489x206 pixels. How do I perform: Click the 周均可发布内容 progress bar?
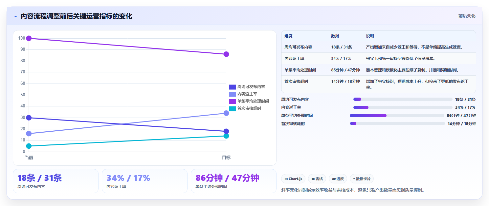(403, 99)
